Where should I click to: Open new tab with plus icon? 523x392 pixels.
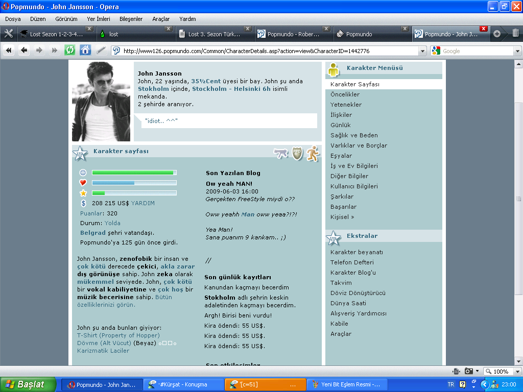coord(497,34)
